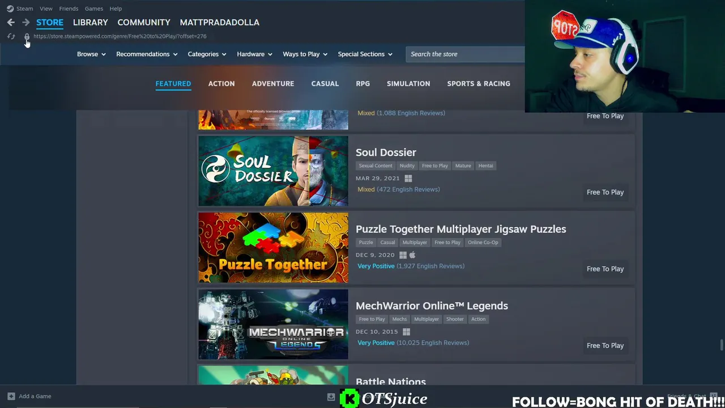
Task: Open the Categories dropdown
Action: [x=207, y=54]
